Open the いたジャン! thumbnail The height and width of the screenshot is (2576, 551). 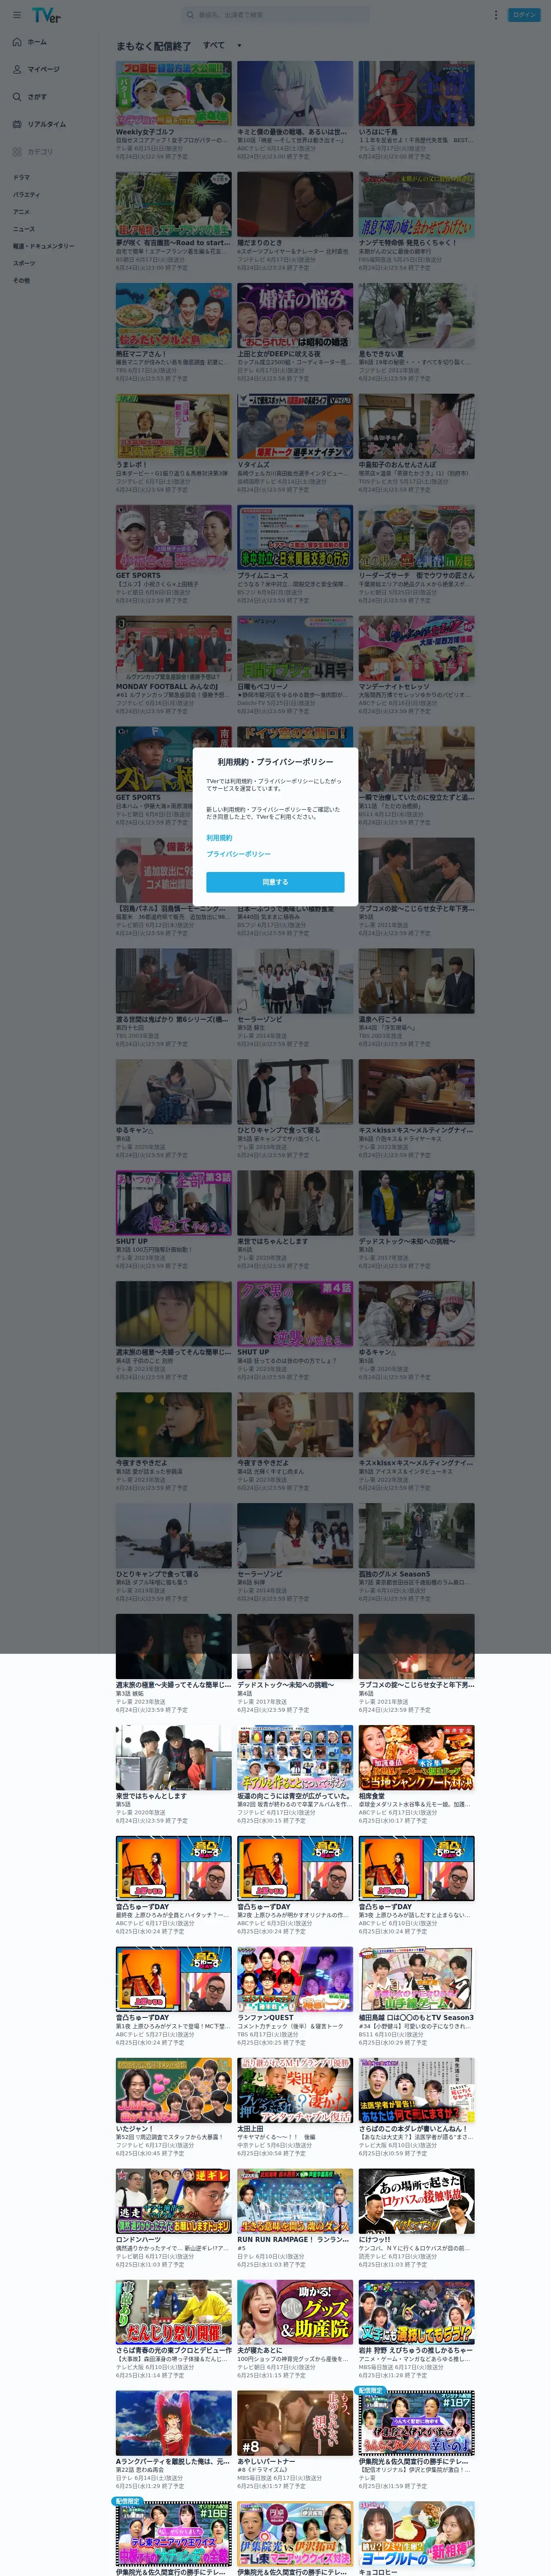174,2091
